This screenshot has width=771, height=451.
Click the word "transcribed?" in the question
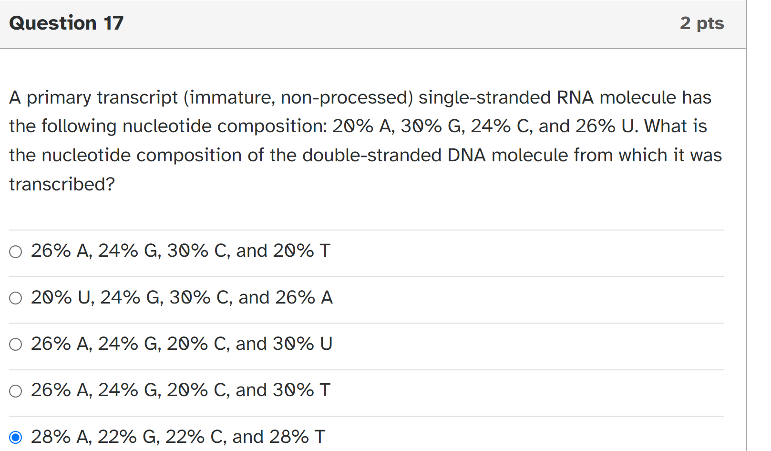[x=61, y=183]
